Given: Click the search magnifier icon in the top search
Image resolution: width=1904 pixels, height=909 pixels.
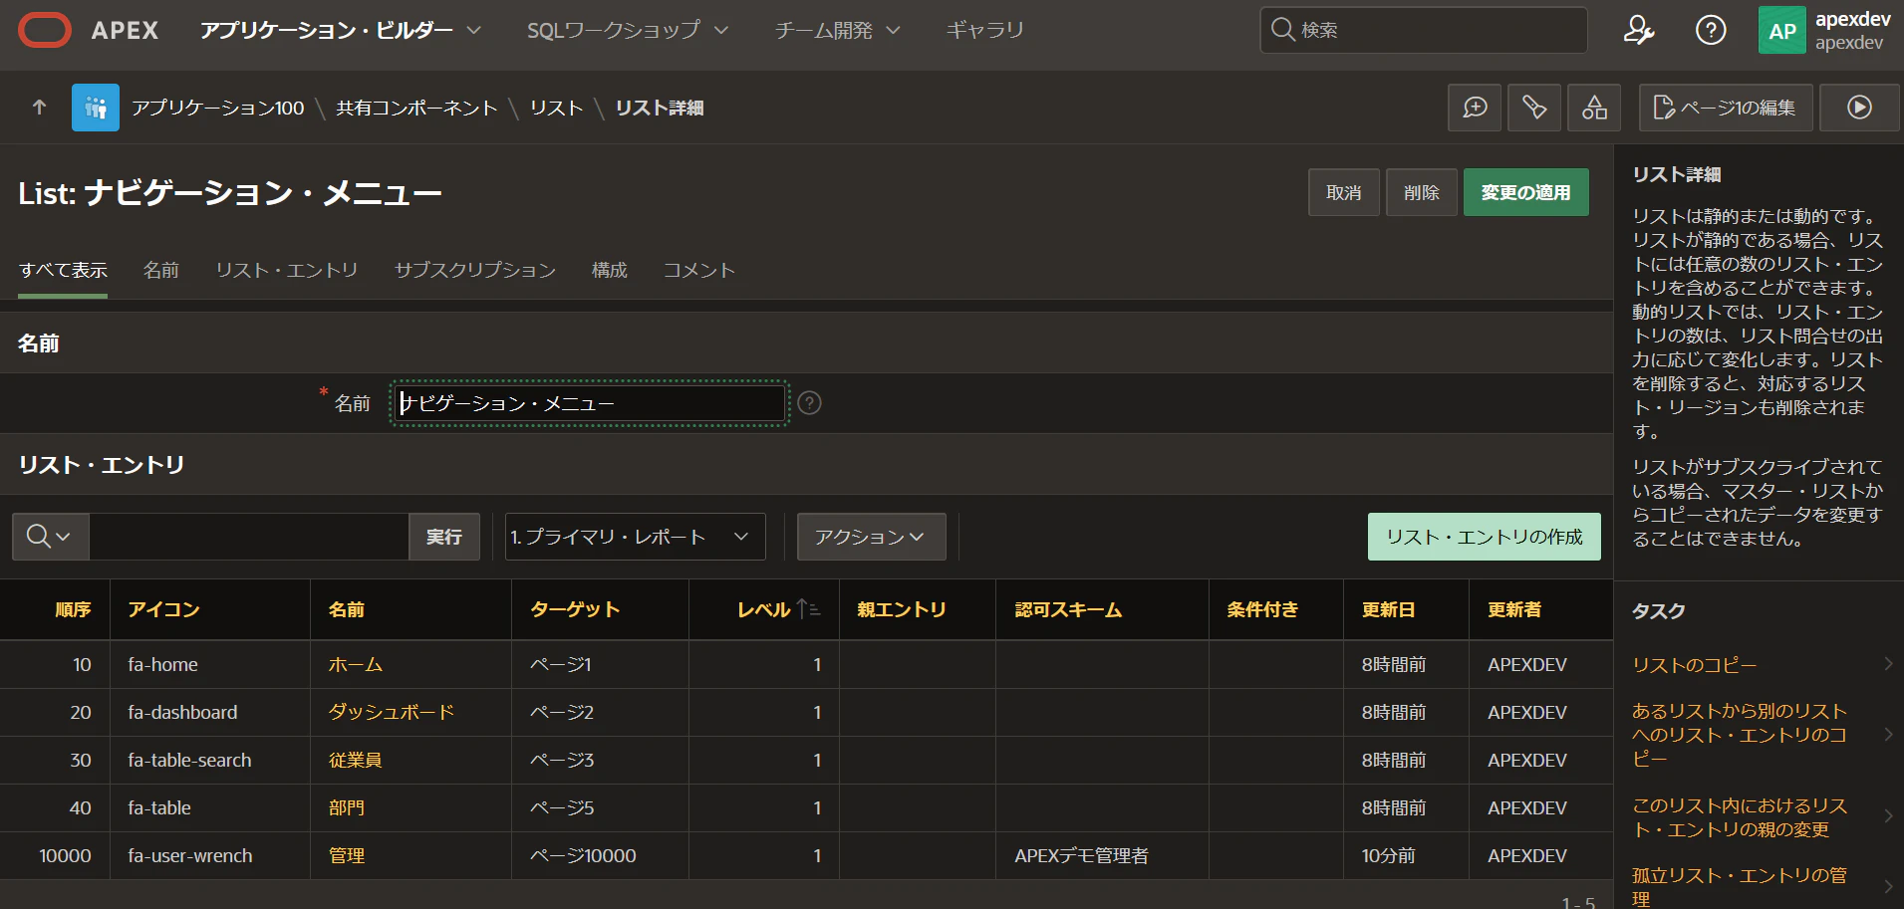Looking at the screenshot, I should click(x=1283, y=30).
